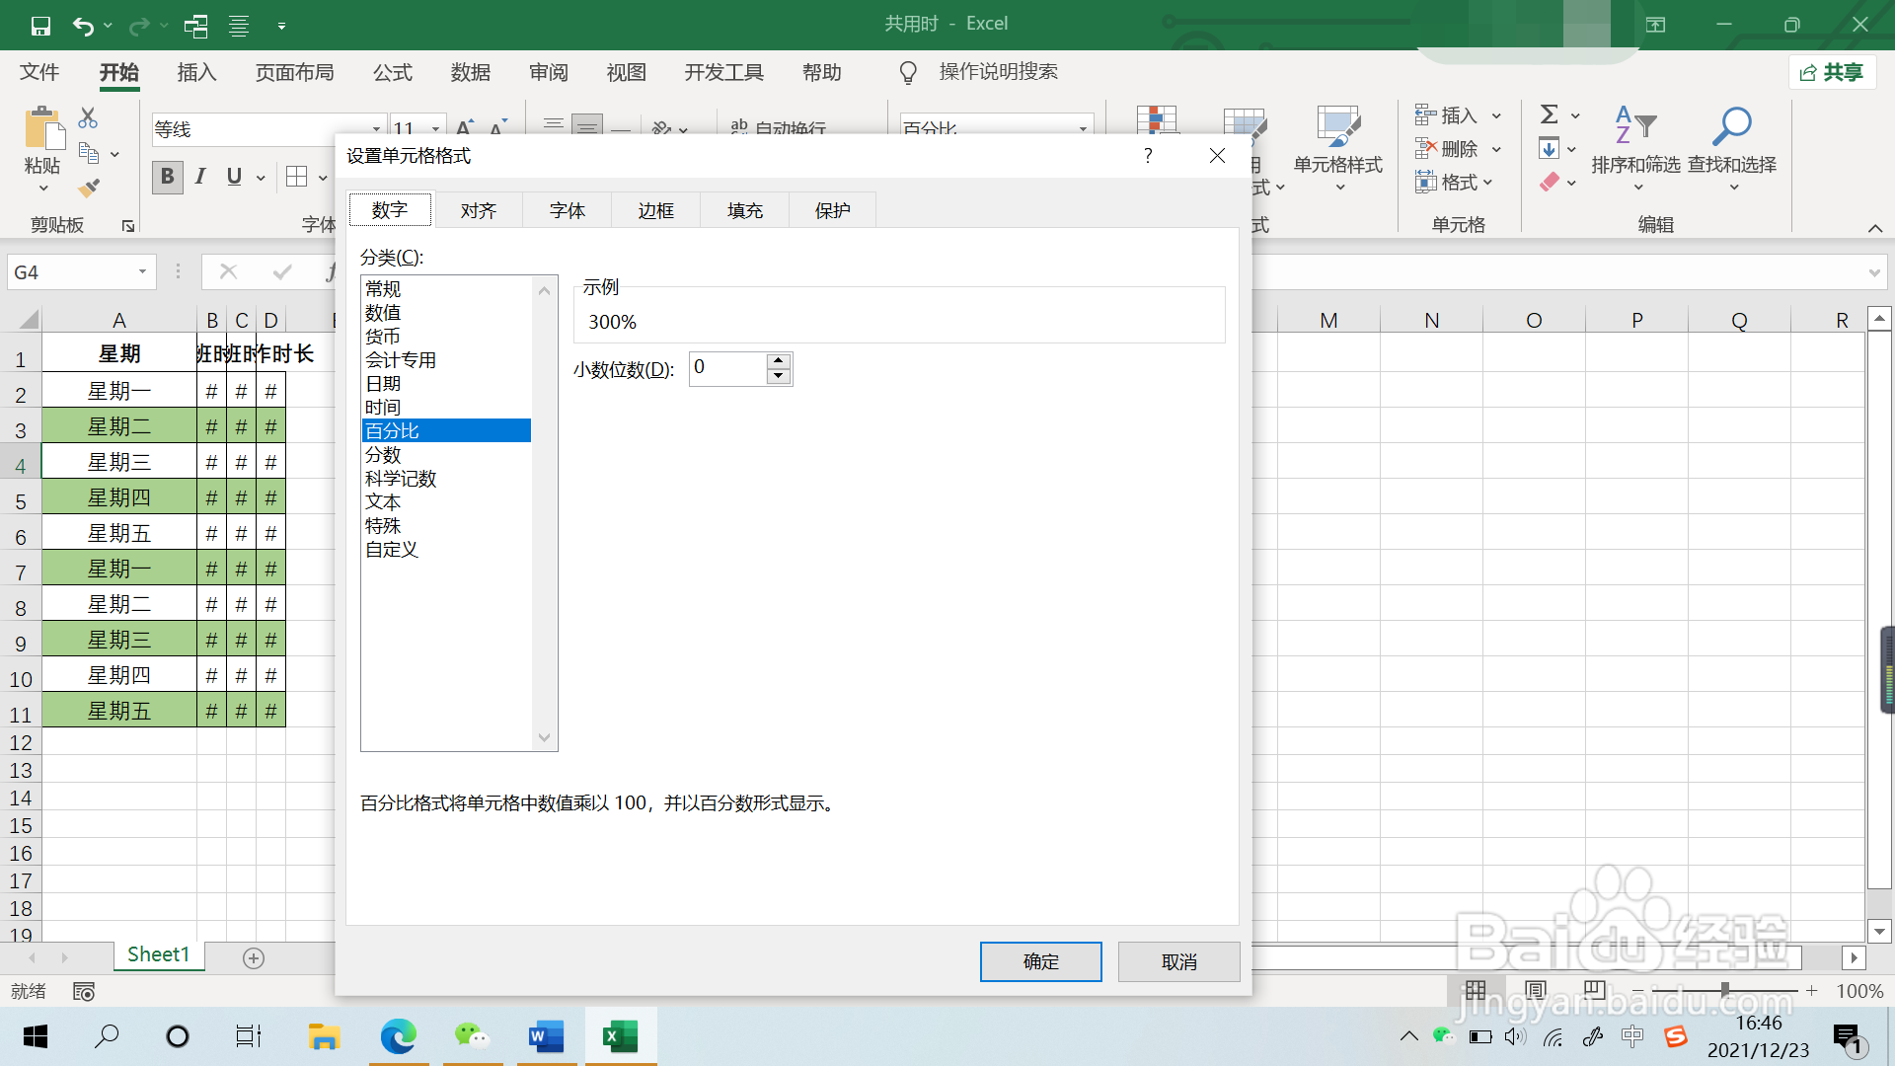Image resolution: width=1895 pixels, height=1066 pixels.
Task: Increase decimal places with up spinner
Action: (779, 360)
